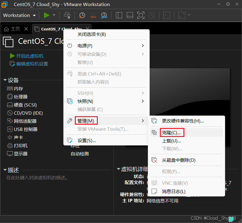Screen dimensions: 242x223
Task: Choose 更改硬件兼容性(H)... submenu item
Action: pos(183,121)
